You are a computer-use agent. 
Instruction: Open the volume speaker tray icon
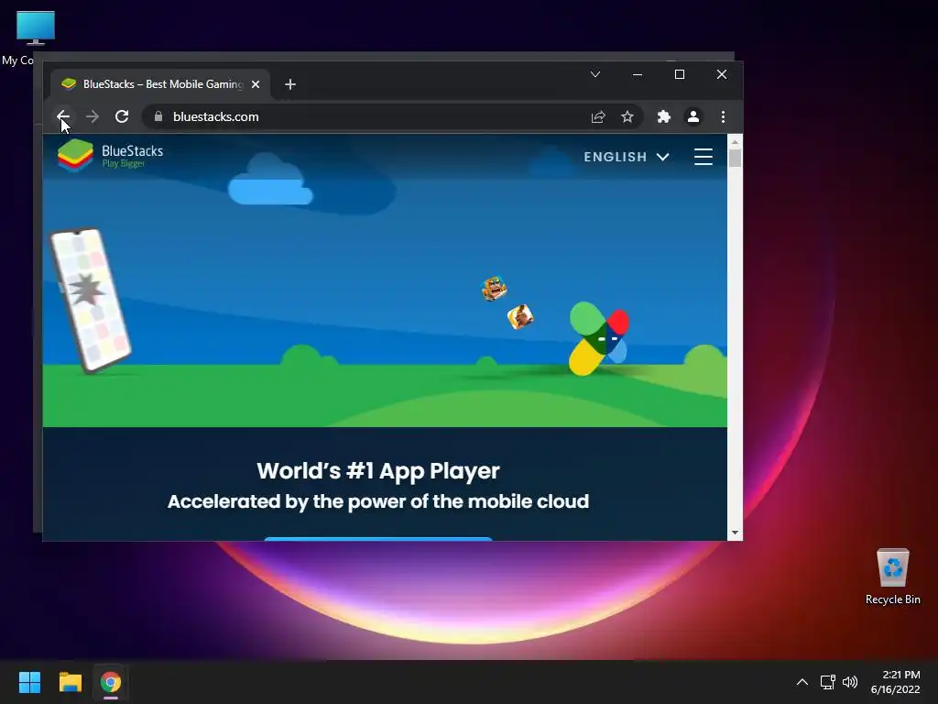(x=850, y=682)
